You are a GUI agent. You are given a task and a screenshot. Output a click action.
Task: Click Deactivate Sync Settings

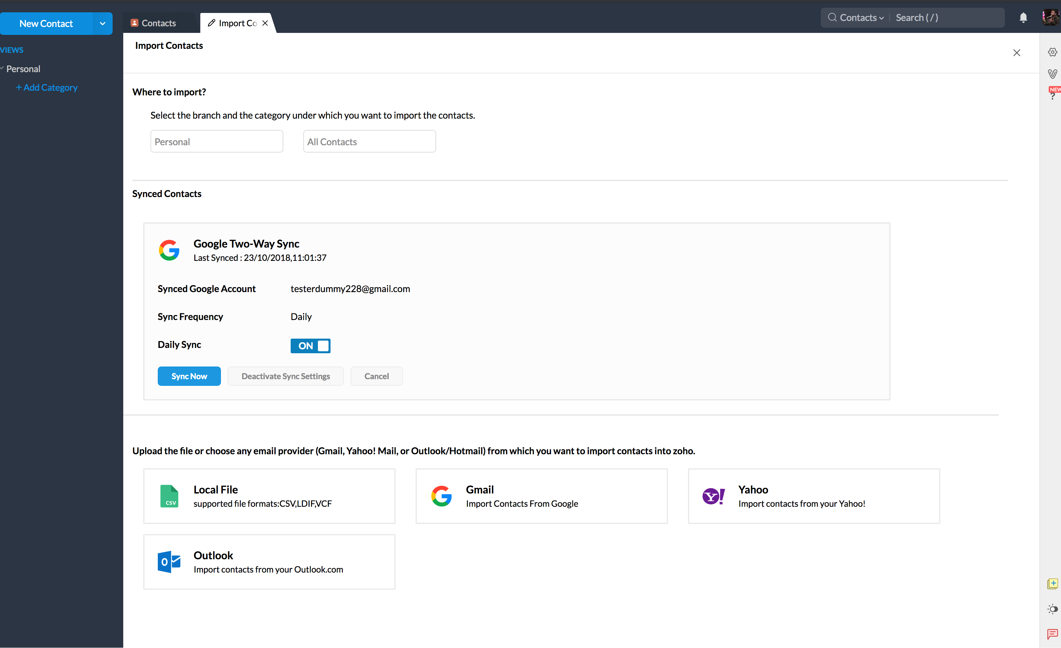[285, 376]
